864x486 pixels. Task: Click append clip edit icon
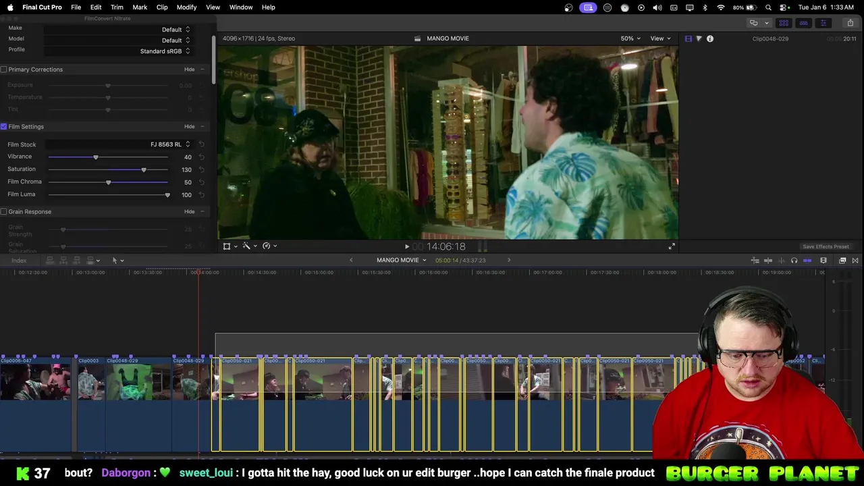tap(77, 261)
